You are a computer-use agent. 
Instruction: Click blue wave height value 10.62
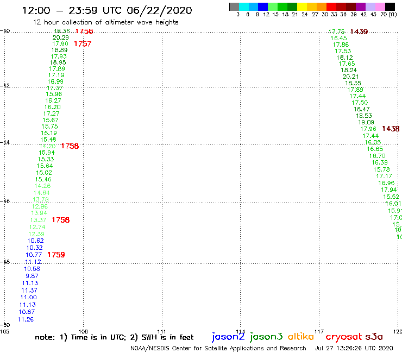pyautogui.click(x=36, y=241)
